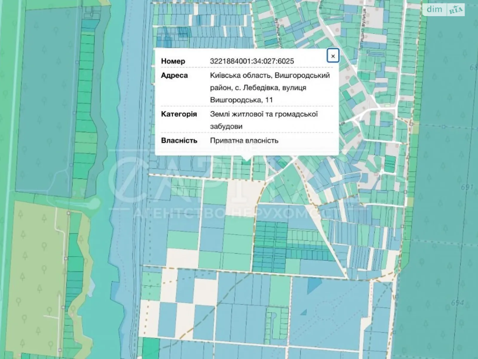Viewport: 478px width, 359px height.
Task: Click elevation label 694 on map
Action: pos(457,303)
